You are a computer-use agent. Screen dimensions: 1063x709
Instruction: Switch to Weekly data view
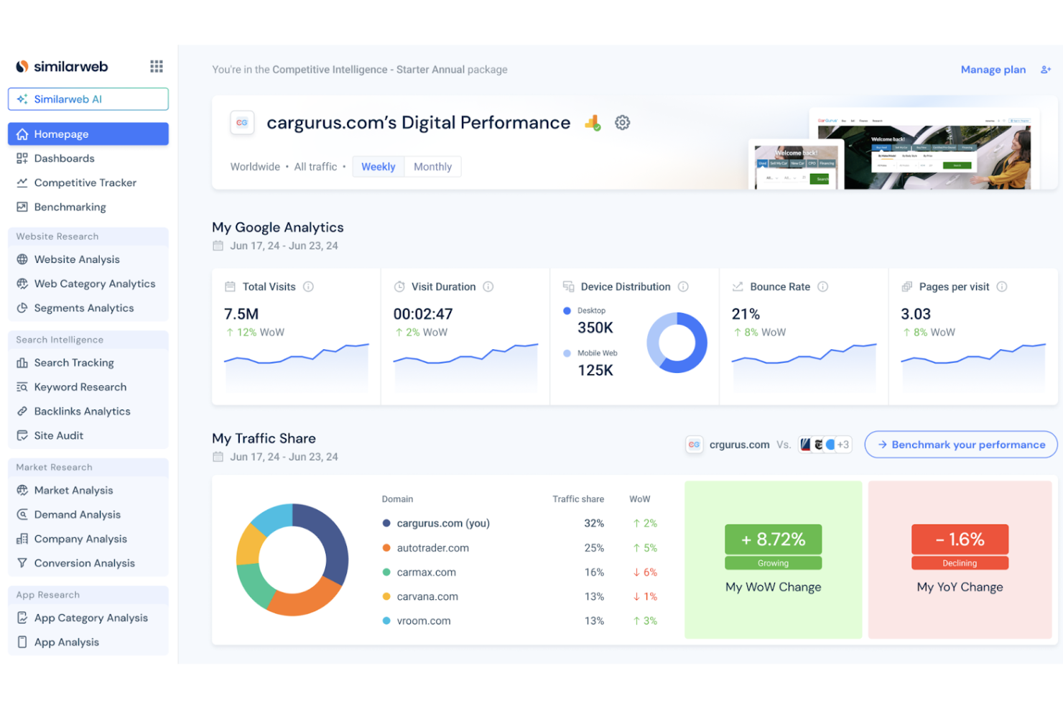(x=378, y=166)
